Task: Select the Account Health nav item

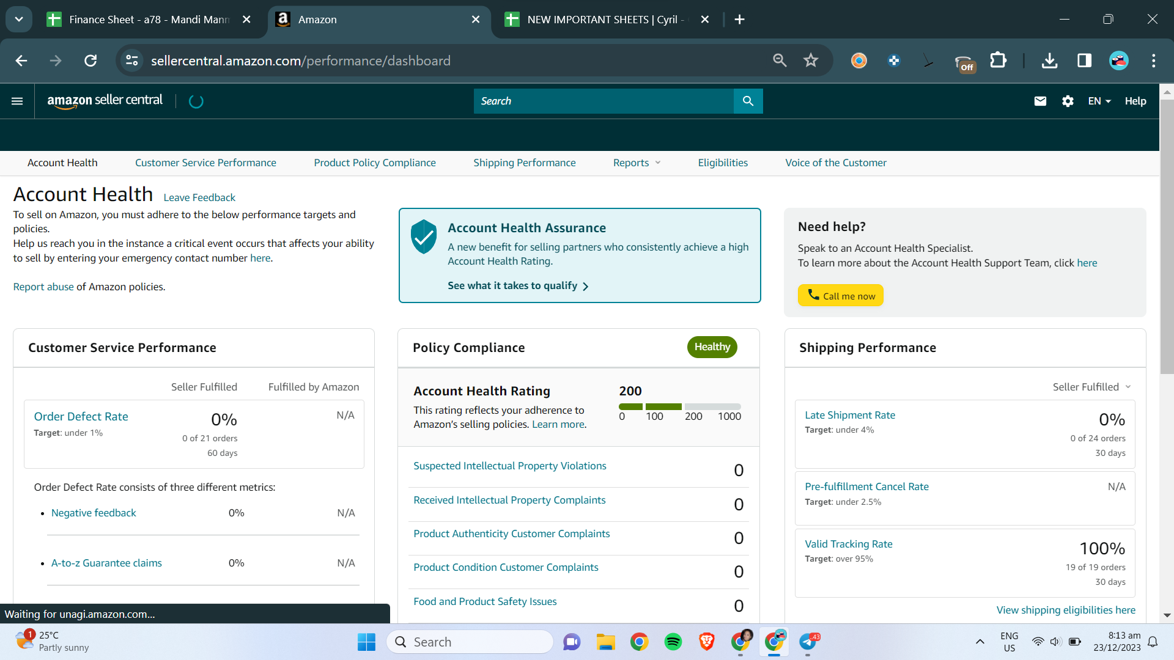Action: (62, 163)
